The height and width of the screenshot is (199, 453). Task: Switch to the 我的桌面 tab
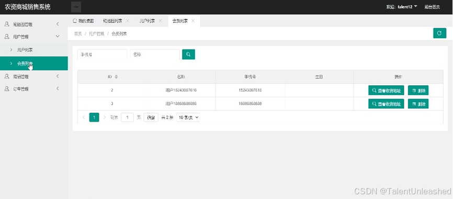83,21
